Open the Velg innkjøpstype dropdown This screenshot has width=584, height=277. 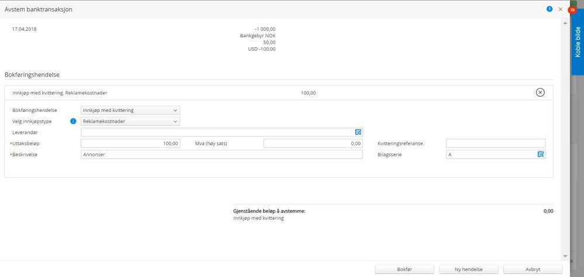coord(130,121)
